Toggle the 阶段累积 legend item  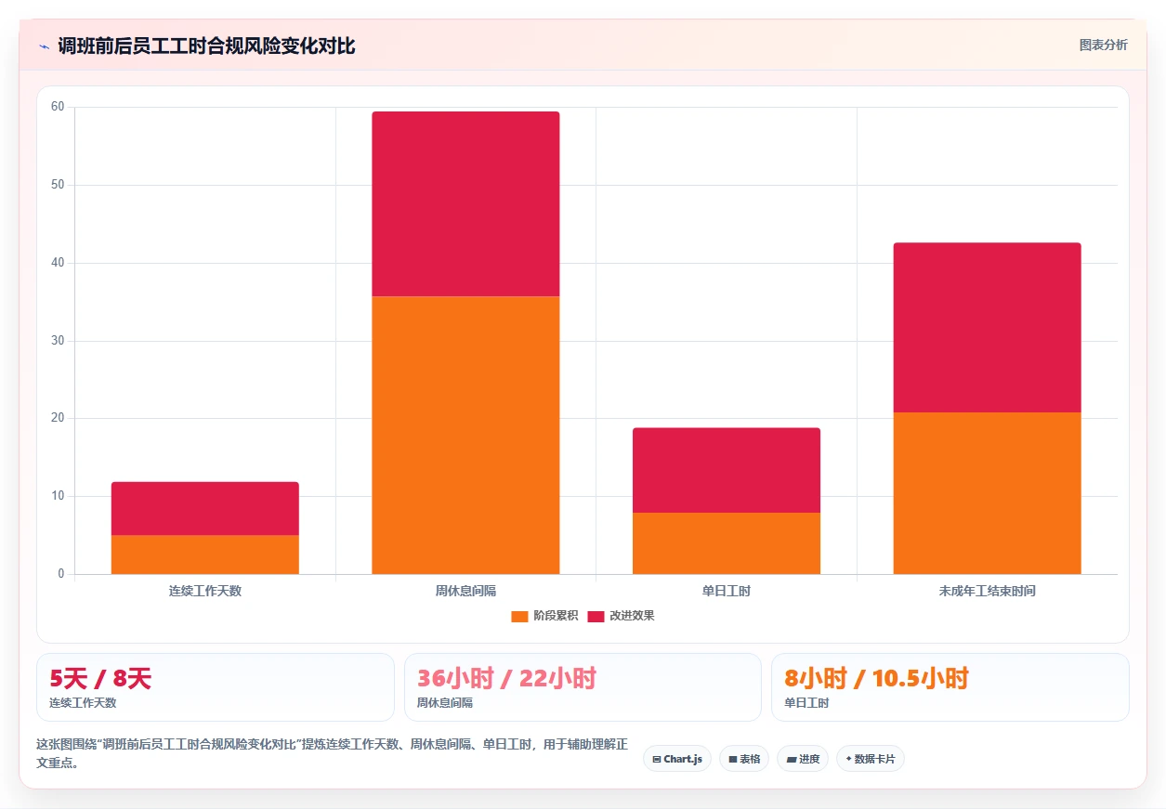coord(544,616)
